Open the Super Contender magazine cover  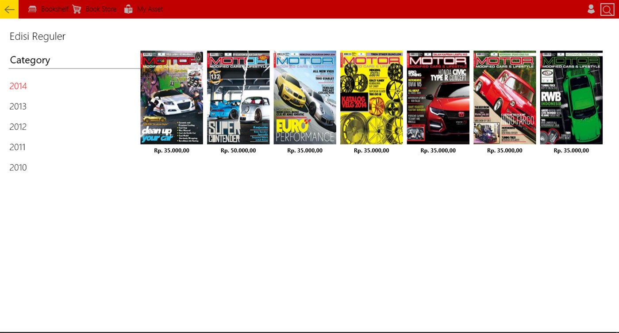pos(238,97)
